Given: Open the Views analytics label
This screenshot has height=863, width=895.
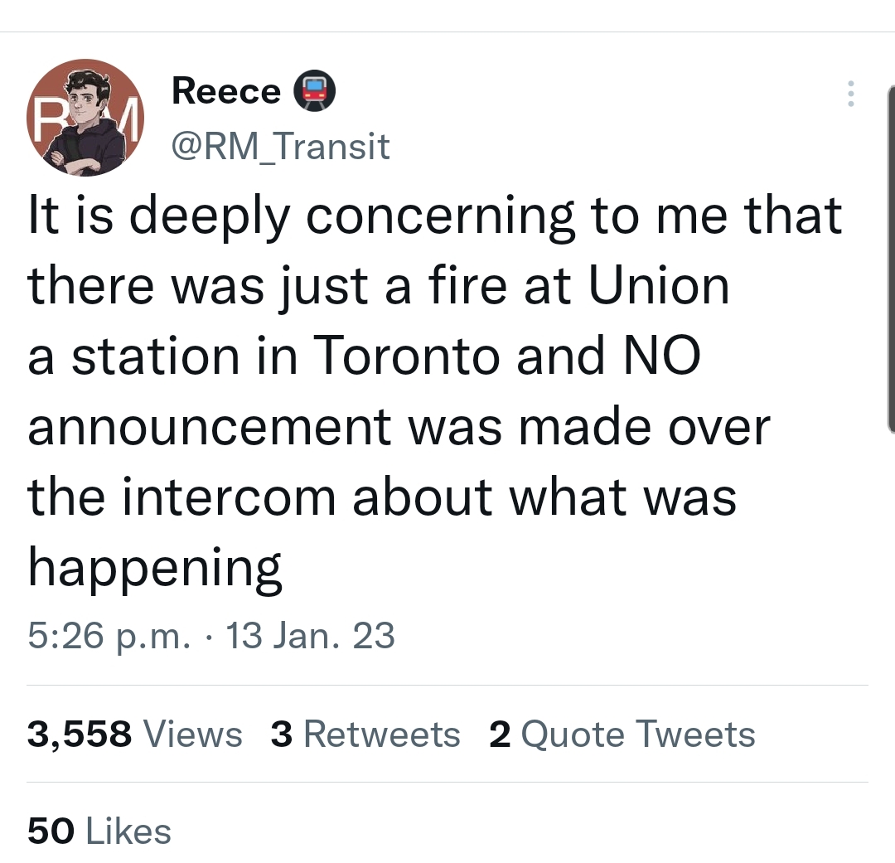Looking at the screenshot, I should tap(193, 735).
